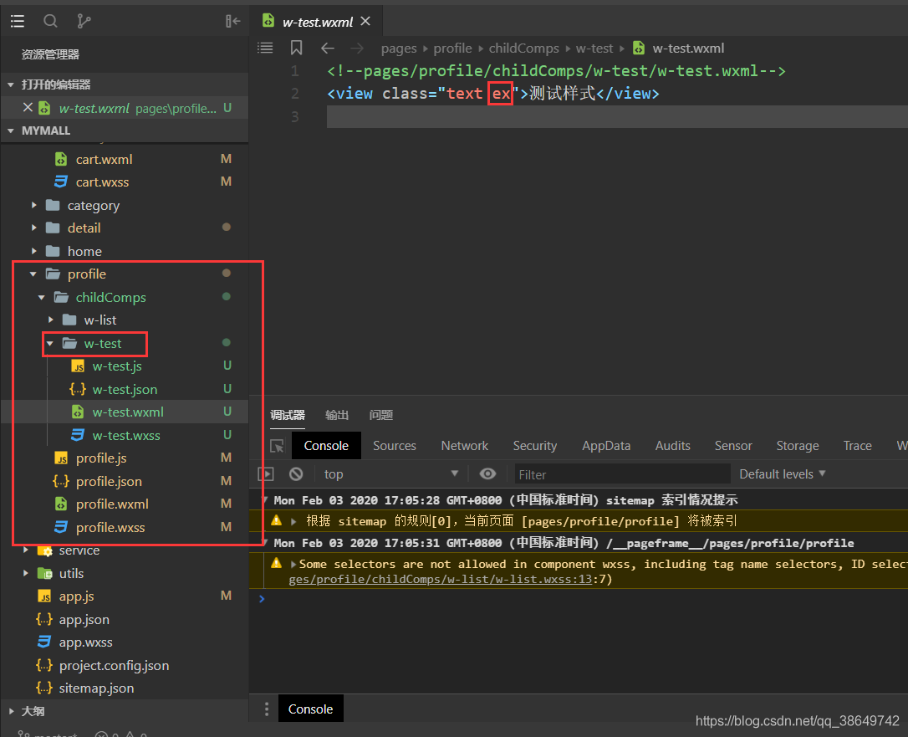Screen dimensions: 908x737
Task: Click the bookmark icon in editor toolbar
Action: tap(297, 48)
